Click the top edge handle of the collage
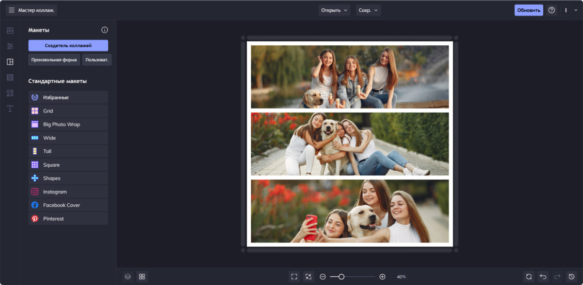Screen dimensions: 583x285 point(349,38)
